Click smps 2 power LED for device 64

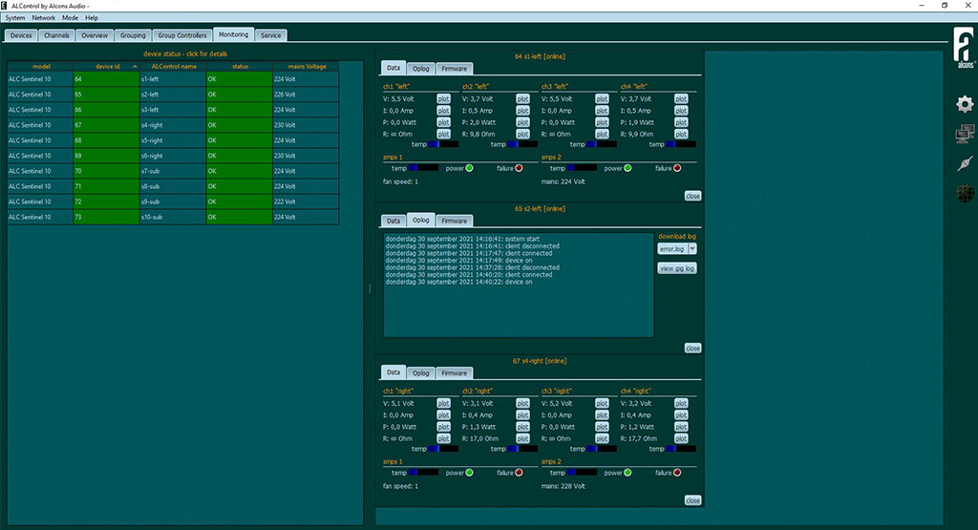627,168
